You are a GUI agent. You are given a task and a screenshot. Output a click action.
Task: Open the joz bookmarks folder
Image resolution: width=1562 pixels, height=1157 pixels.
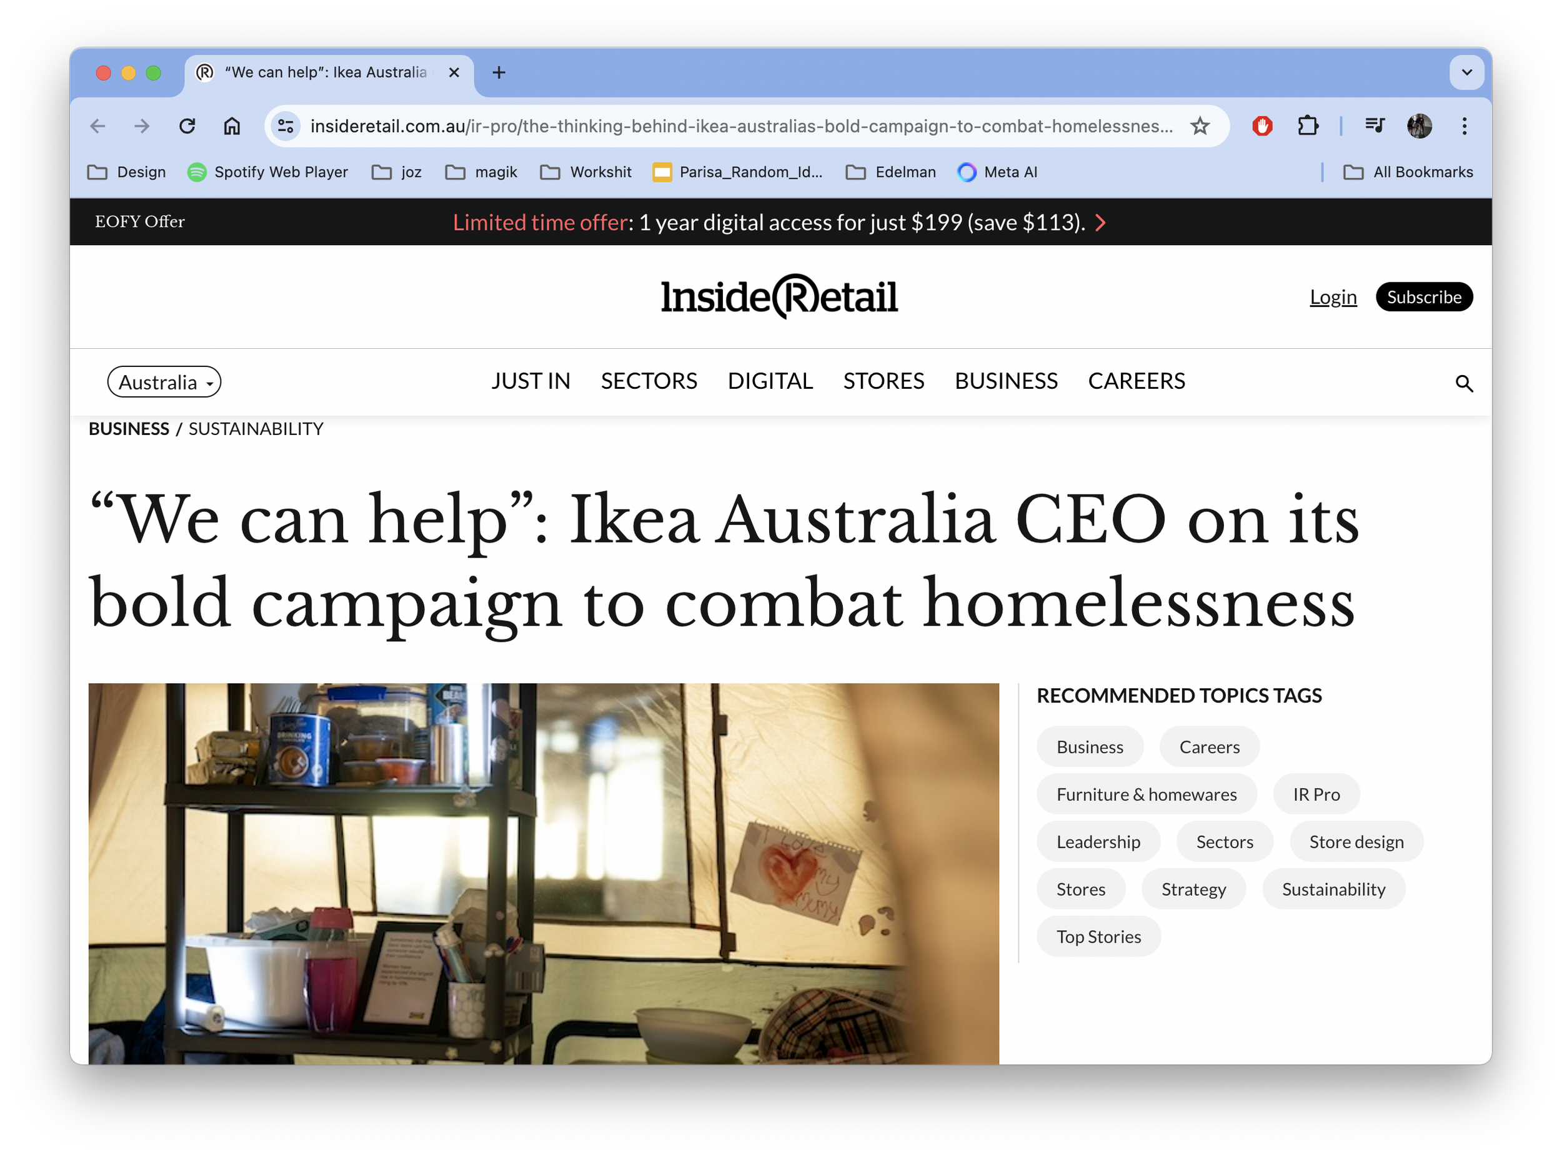click(x=396, y=173)
